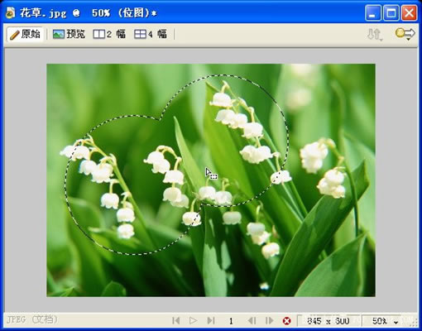Open the 2 幅 (2-Up) split view

coord(109,34)
